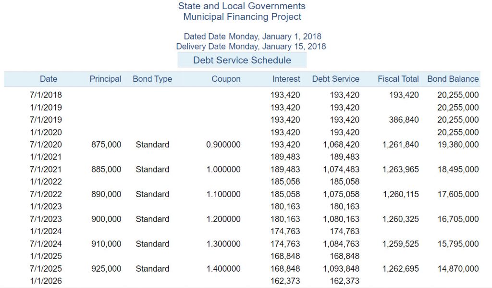This screenshot has width=492, height=288.
Task: Click the Dated Date Monday, January 1 line
Action: pyautogui.click(x=252, y=37)
